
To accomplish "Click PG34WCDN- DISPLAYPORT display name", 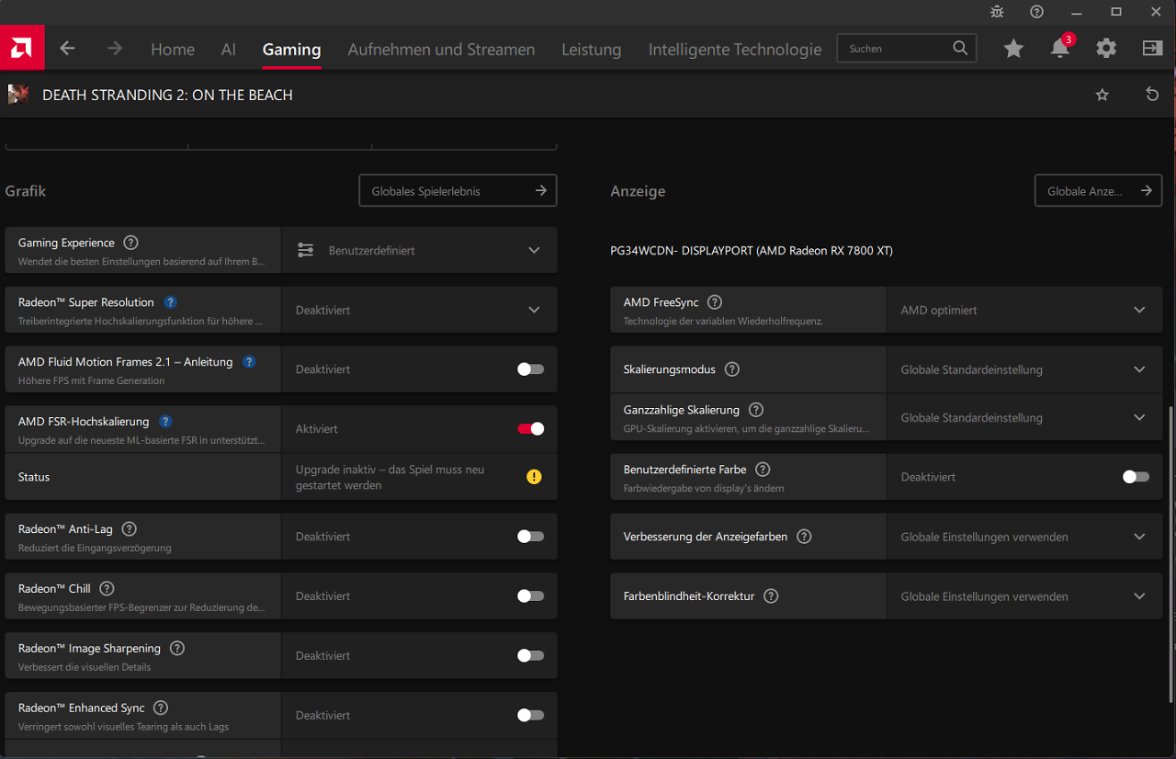I will click(752, 251).
